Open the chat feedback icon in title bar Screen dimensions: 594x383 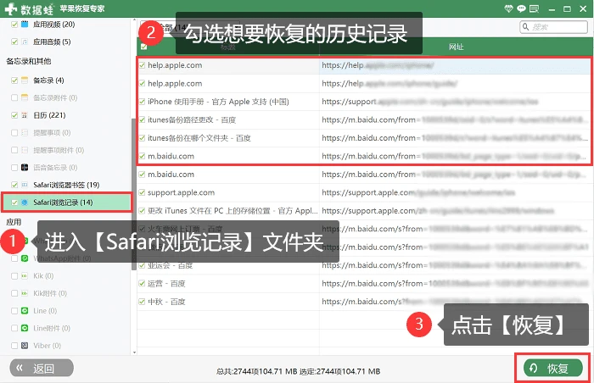coord(521,8)
